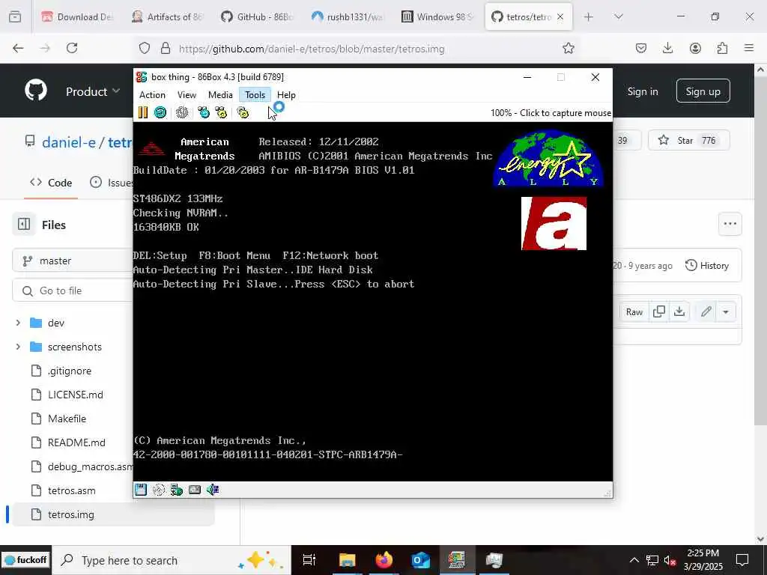Click the edit pencil icon
This screenshot has width=767, height=575.
[x=706, y=312]
